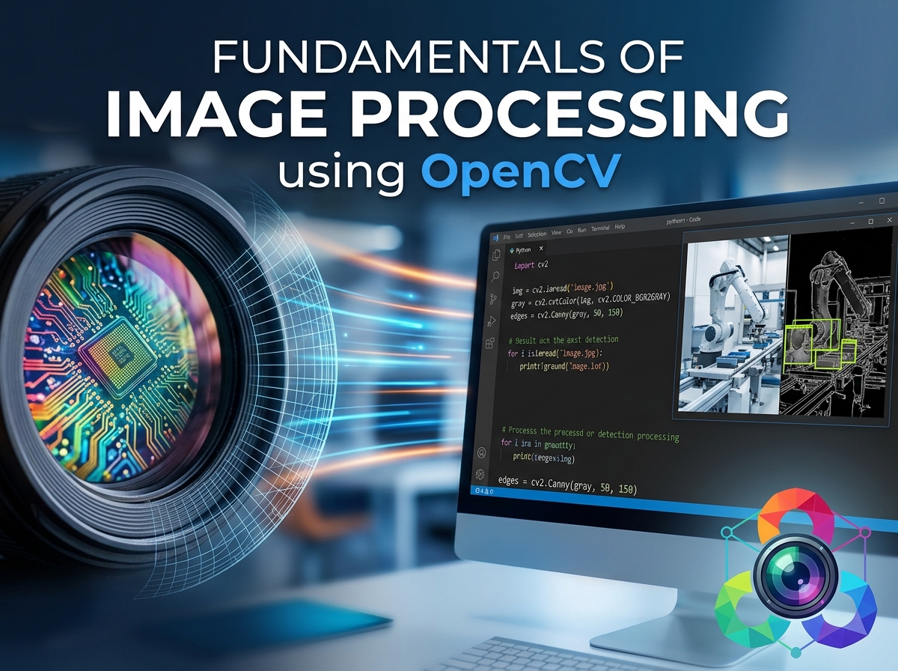Screen dimensions: 898x671
Task: Click the comment '# Processs the precessd or detection processing'
Action: 590,434
